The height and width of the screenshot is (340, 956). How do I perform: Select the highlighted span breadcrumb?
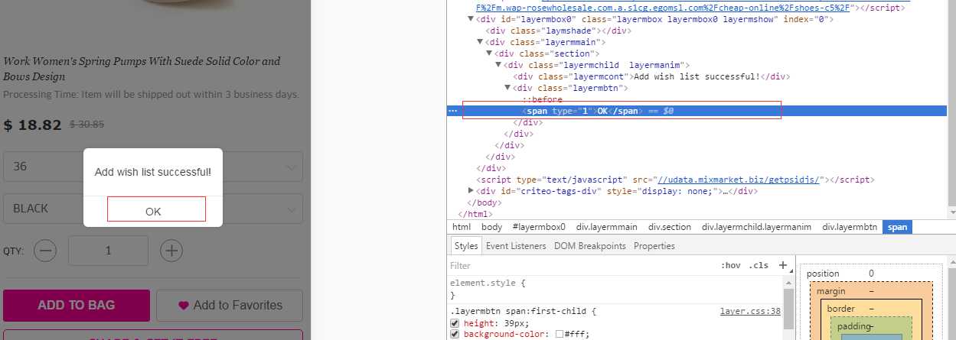coord(897,227)
